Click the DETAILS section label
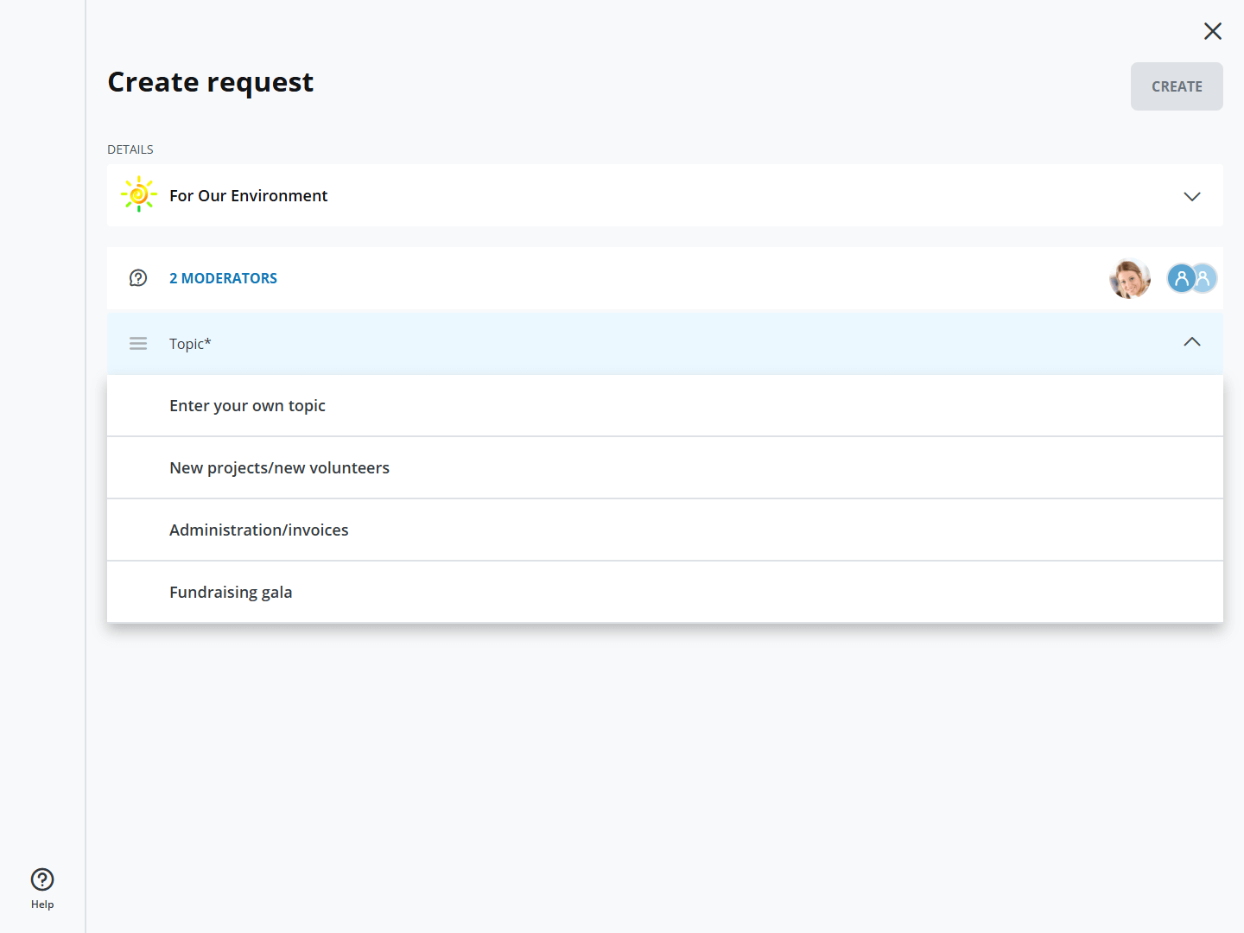The width and height of the screenshot is (1244, 933). 130,149
